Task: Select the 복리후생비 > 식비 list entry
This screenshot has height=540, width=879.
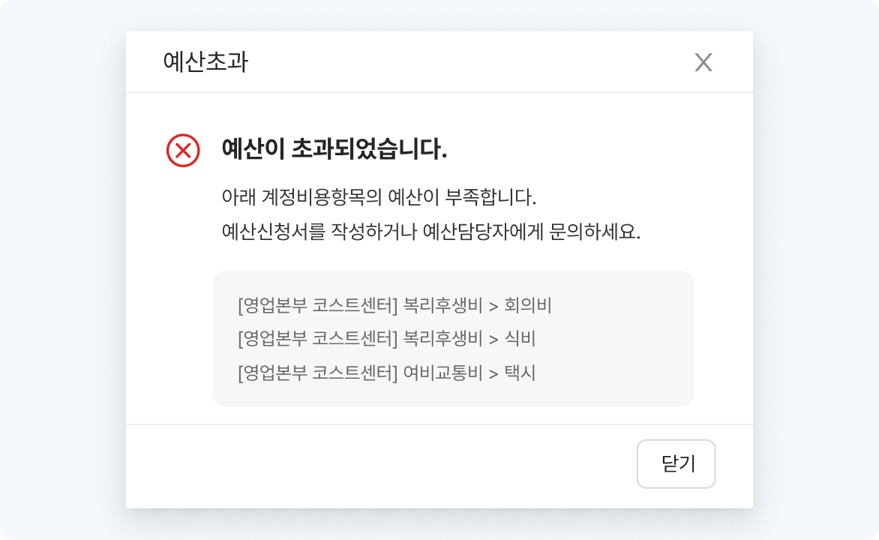Action: pyautogui.click(x=386, y=339)
